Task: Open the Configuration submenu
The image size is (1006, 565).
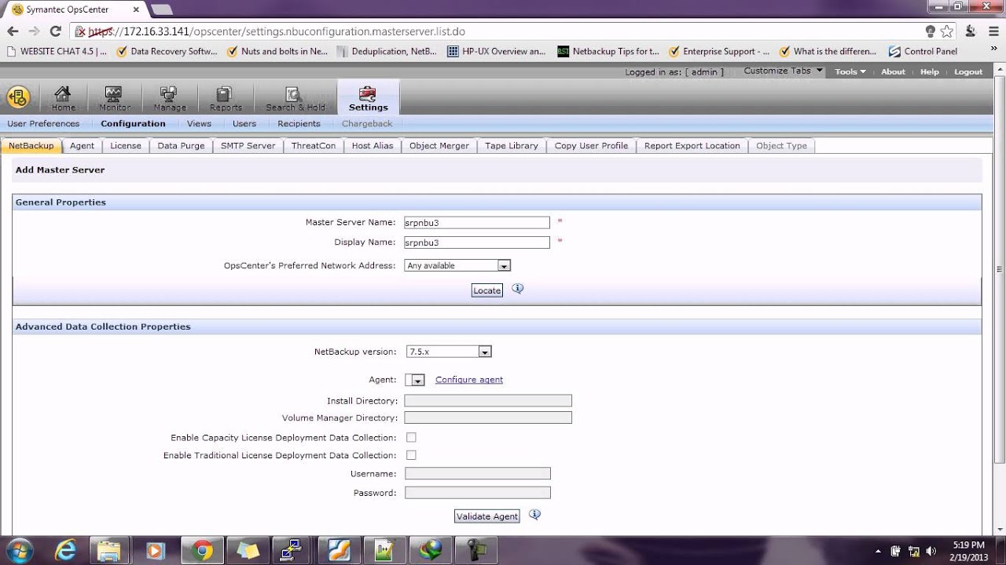Action: point(133,123)
